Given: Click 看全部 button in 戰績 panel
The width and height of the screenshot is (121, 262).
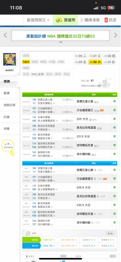Looking at the screenshot, I should (110, 233).
